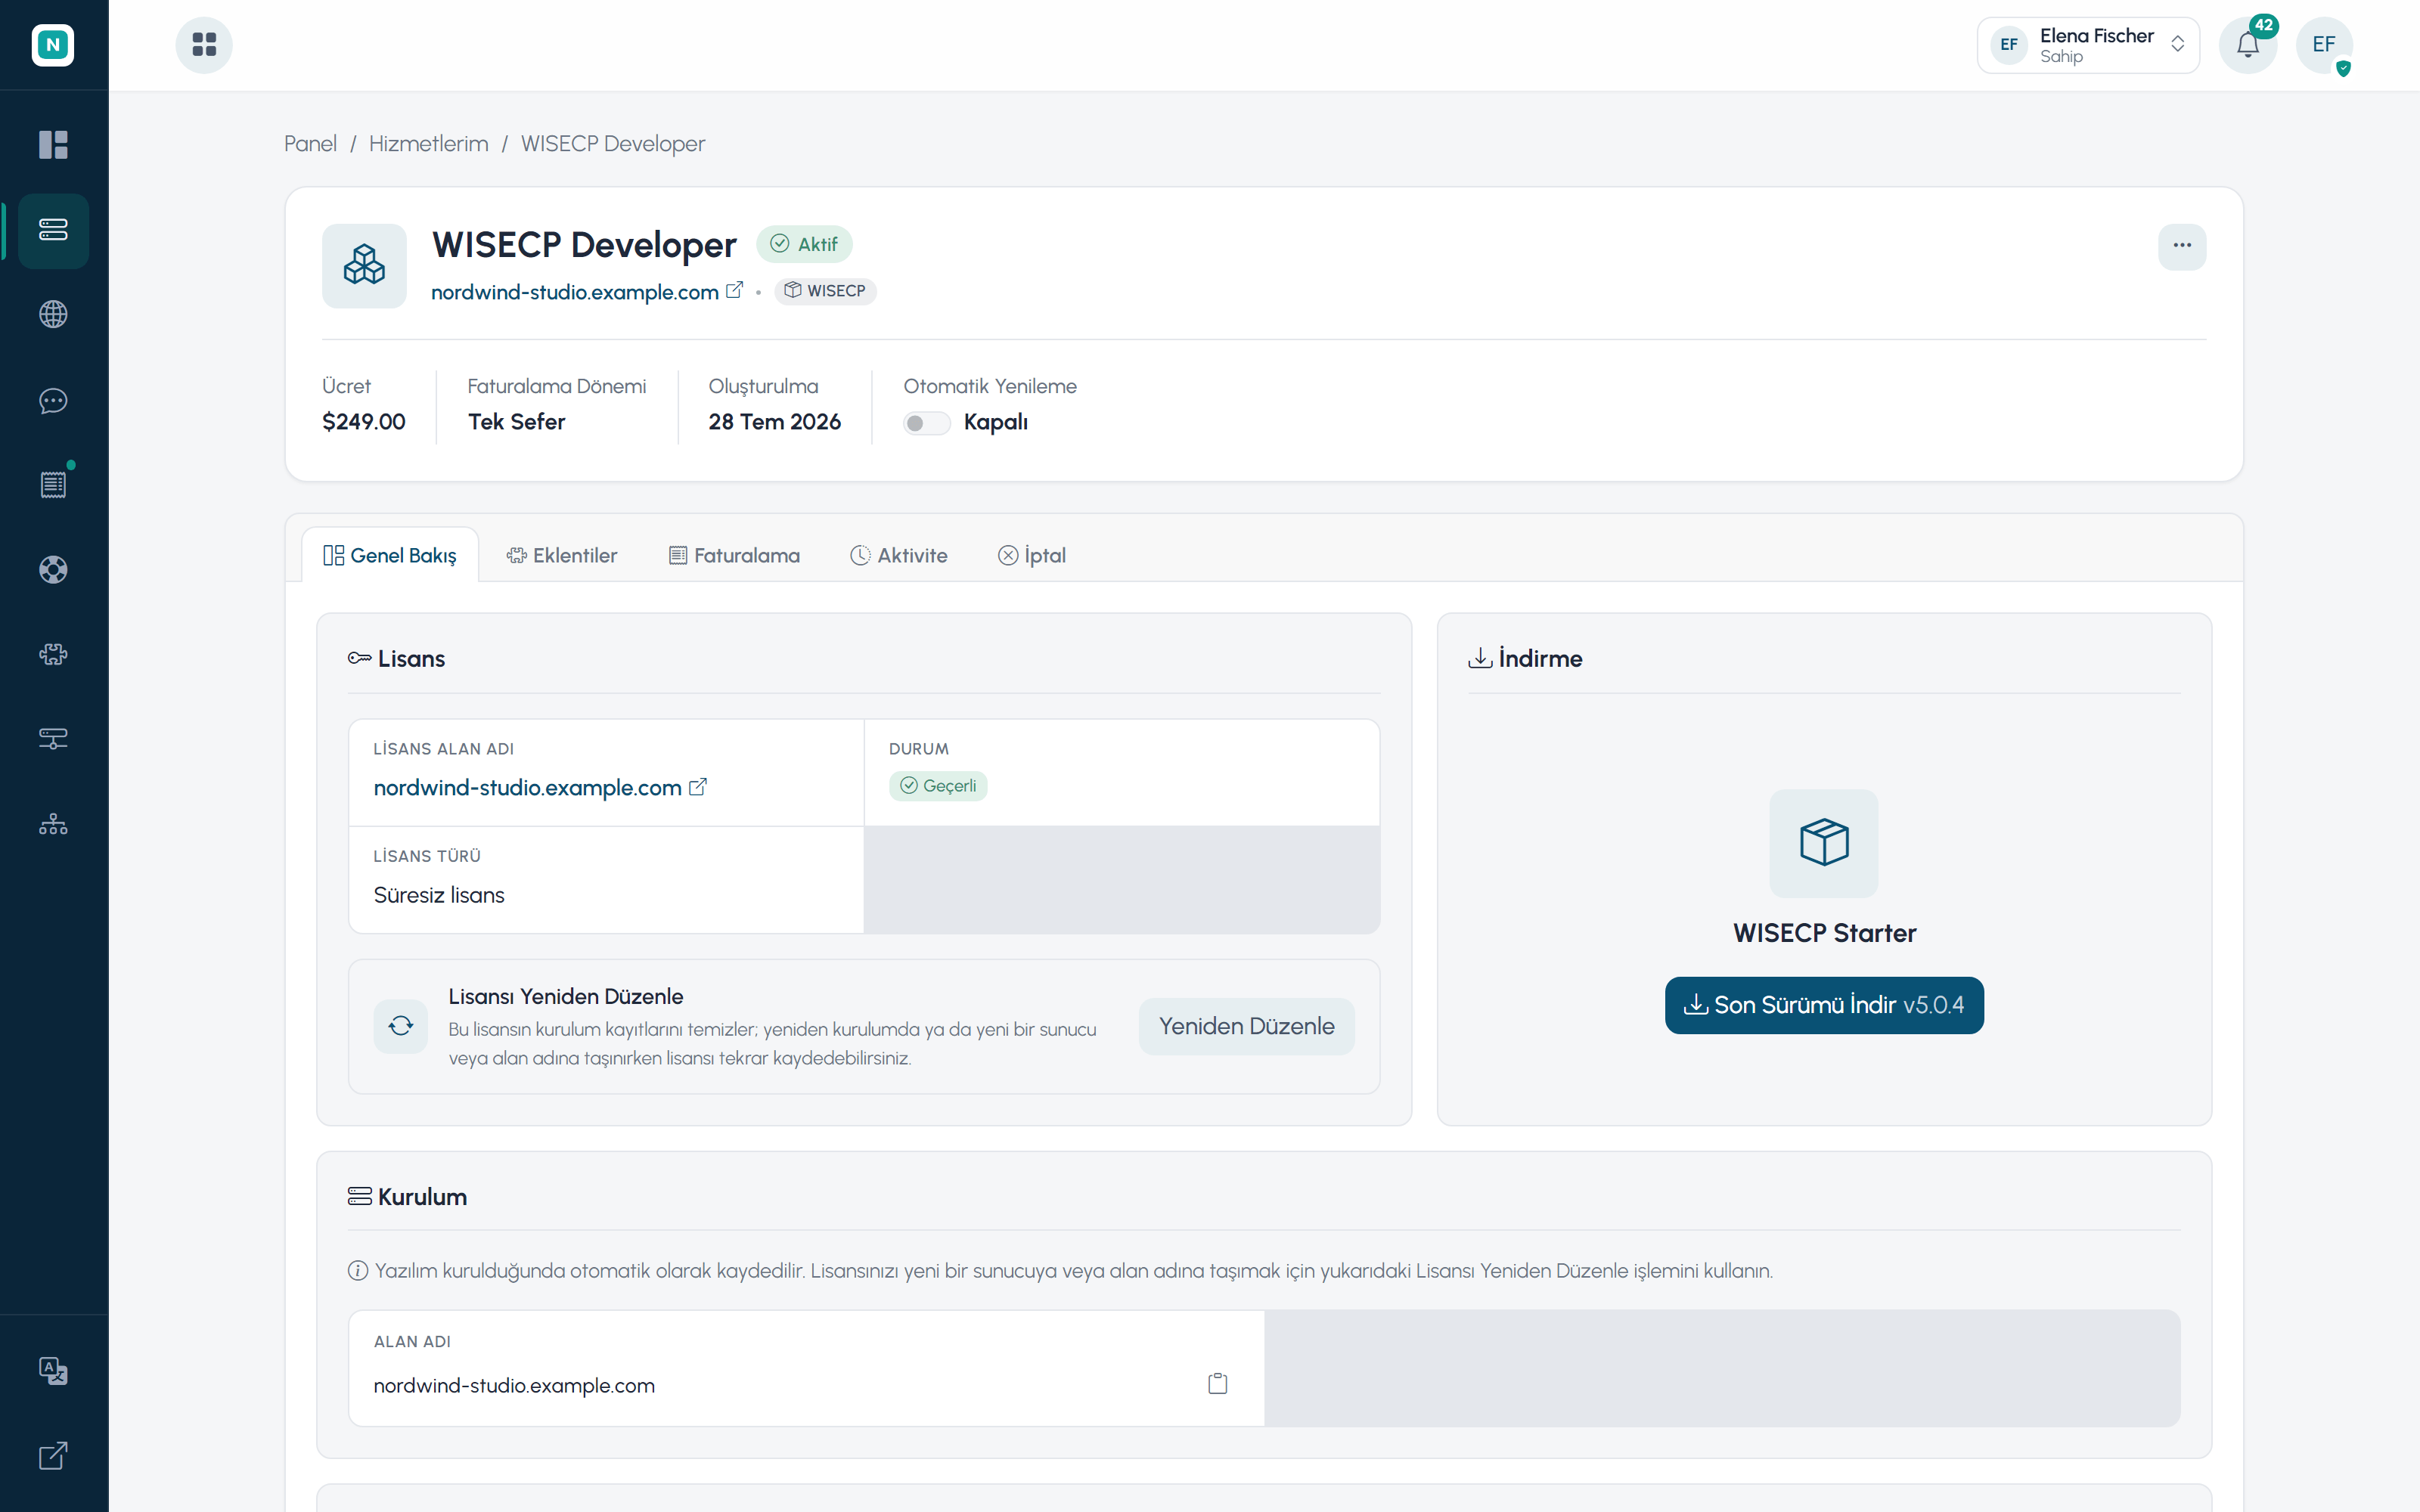Select the Genel Bakış tab

390,555
